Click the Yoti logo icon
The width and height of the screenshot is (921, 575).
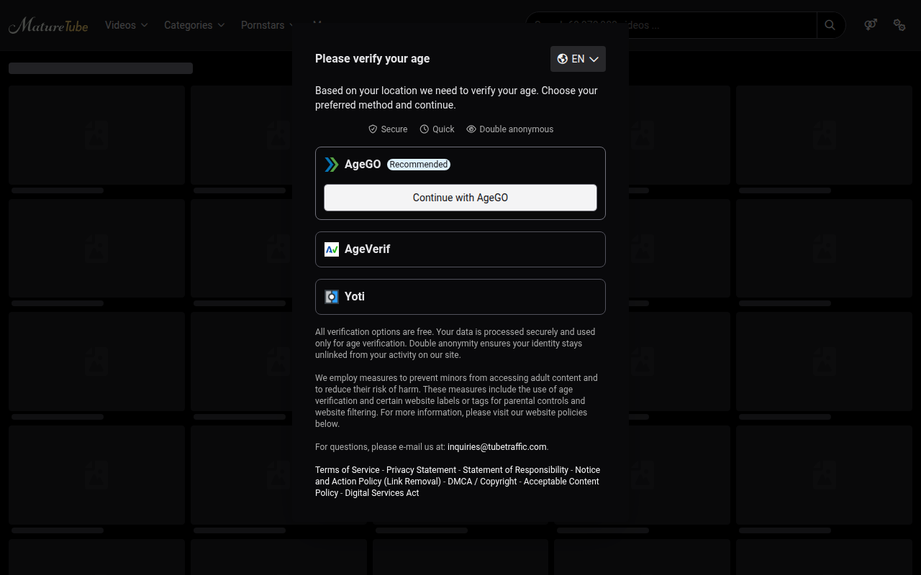(332, 297)
